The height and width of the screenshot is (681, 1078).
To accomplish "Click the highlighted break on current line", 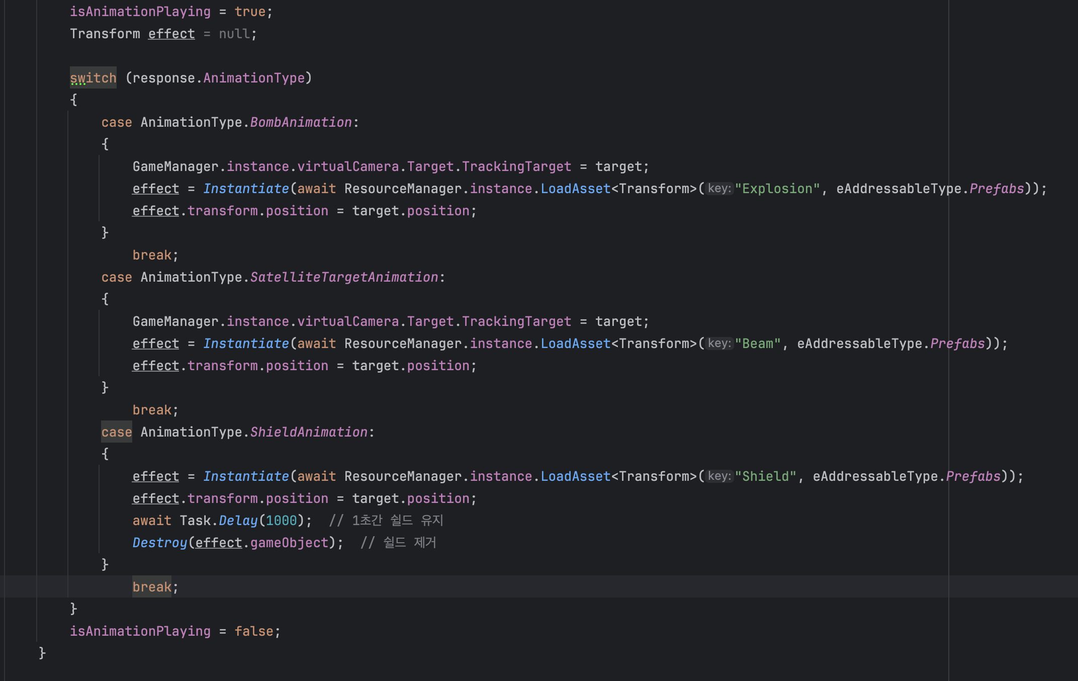I will click(x=152, y=587).
